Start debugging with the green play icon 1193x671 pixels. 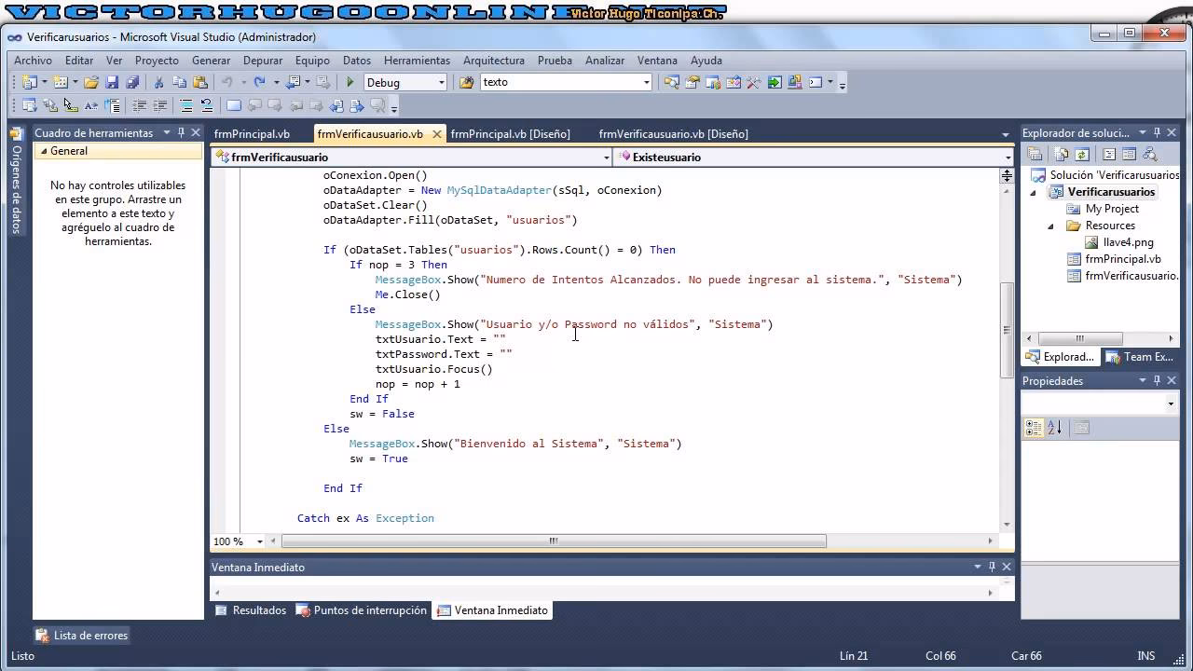[350, 82]
